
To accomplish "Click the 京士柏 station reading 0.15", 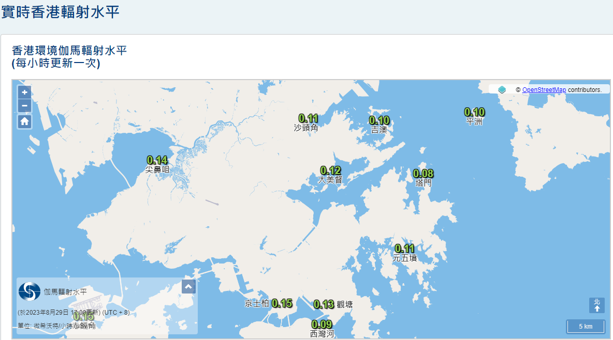I will [282, 303].
